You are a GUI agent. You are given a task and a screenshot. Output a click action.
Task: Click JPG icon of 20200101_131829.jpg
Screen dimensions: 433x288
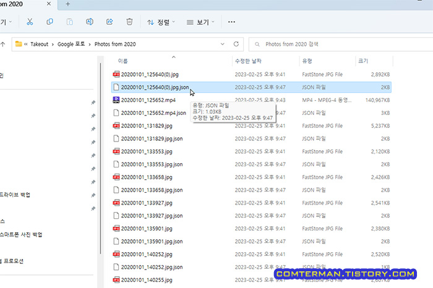[x=116, y=126]
